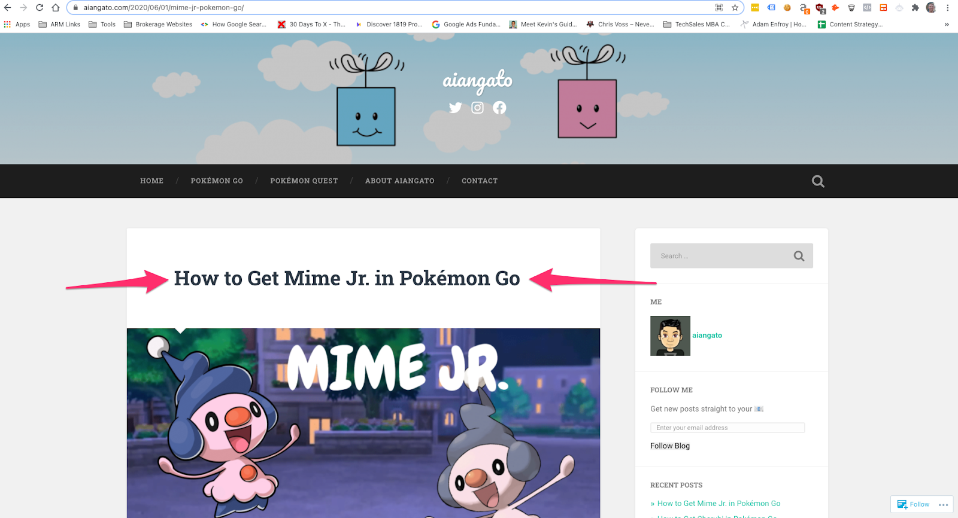Open the Pokémon Go menu item
Viewport: 958px width, 518px height.
coord(217,181)
